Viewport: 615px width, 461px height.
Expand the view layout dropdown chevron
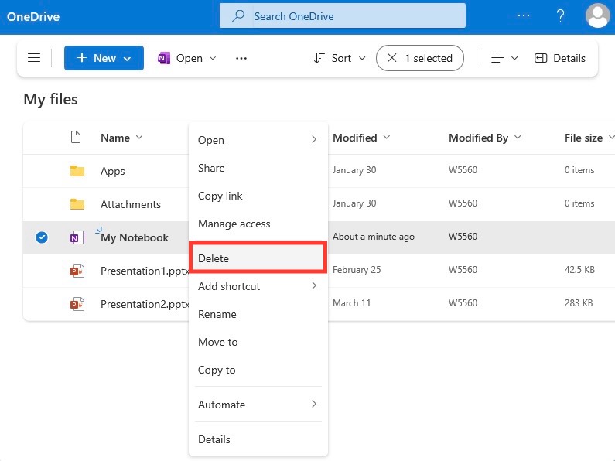click(514, 58)
